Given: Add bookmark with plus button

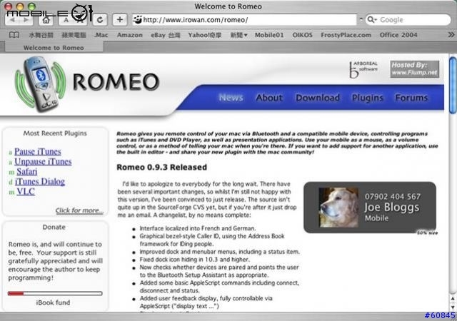Looking at the screenshot, I should 119,20.
